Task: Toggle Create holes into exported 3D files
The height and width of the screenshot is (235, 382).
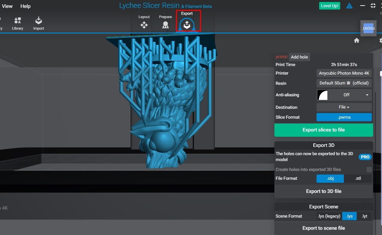Action: tap(369, 169)
